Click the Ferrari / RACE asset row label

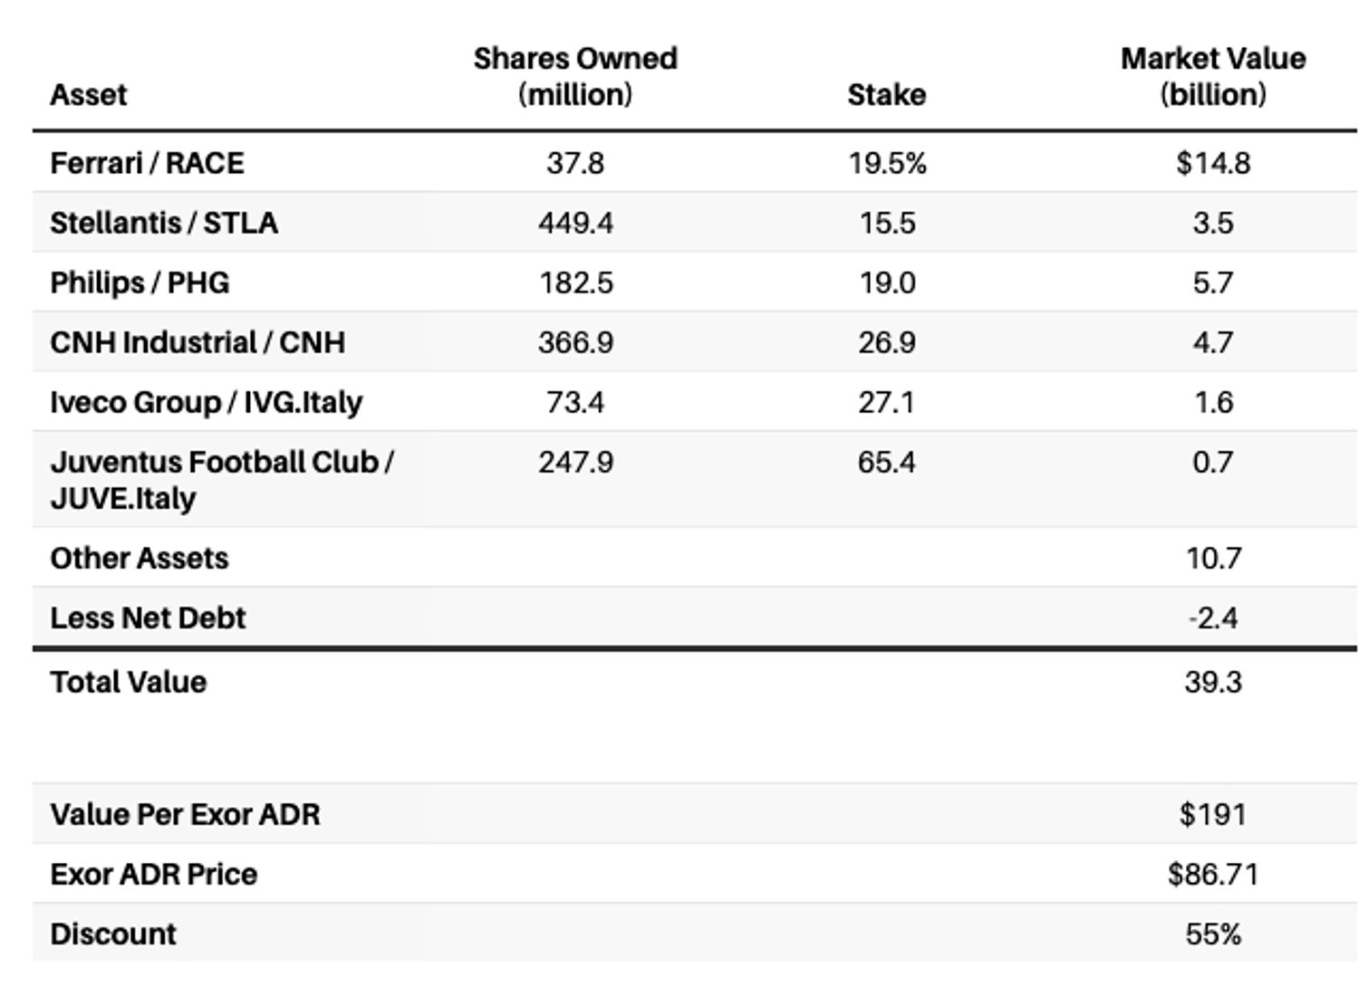147,163
